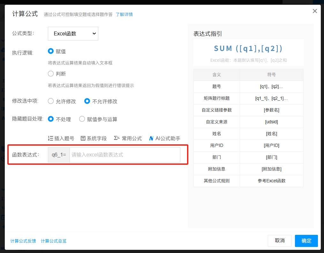Choose 不允许修改 option
The width and height of the screenshot is (324, 253).
(87, 101)
